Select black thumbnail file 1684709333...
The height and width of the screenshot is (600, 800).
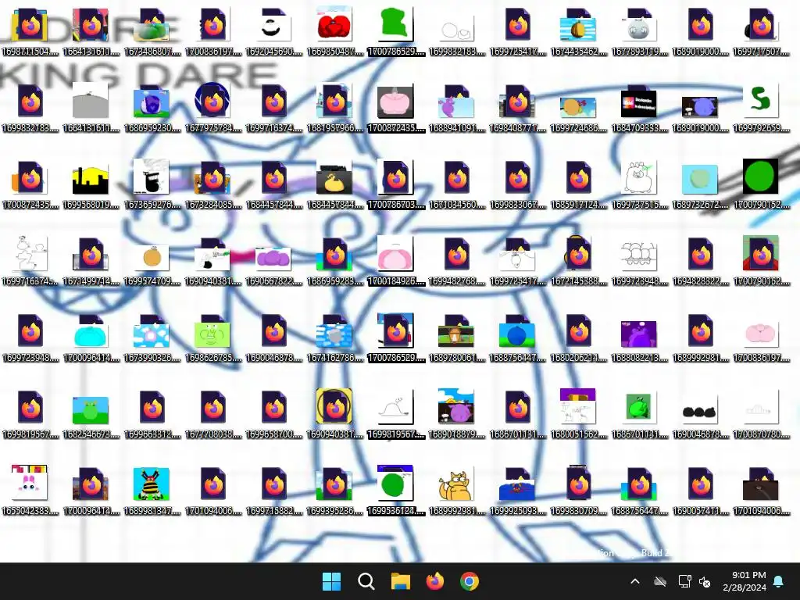tap(639, 108)
